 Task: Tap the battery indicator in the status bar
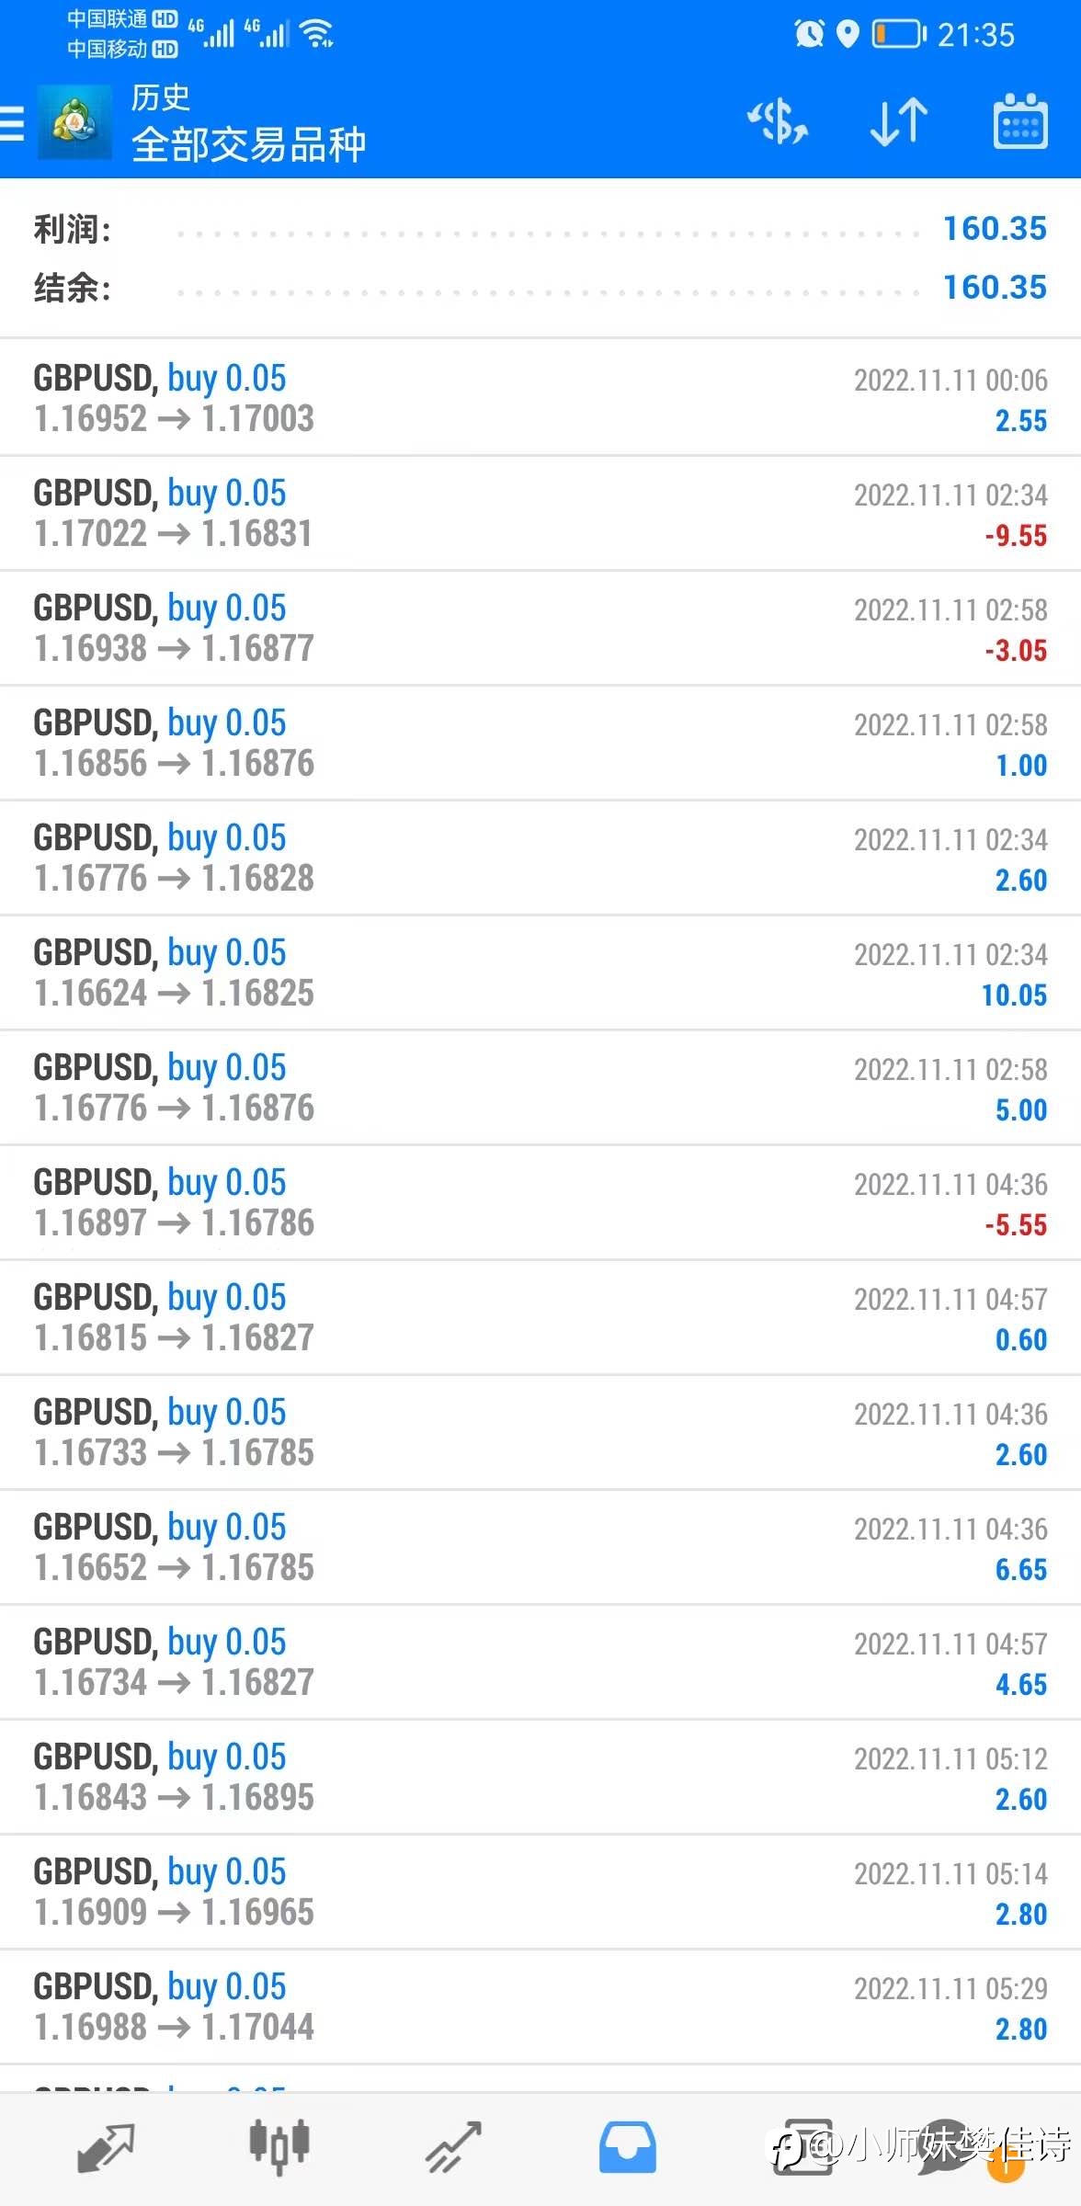pyautogui.click(x=898, y=35)
